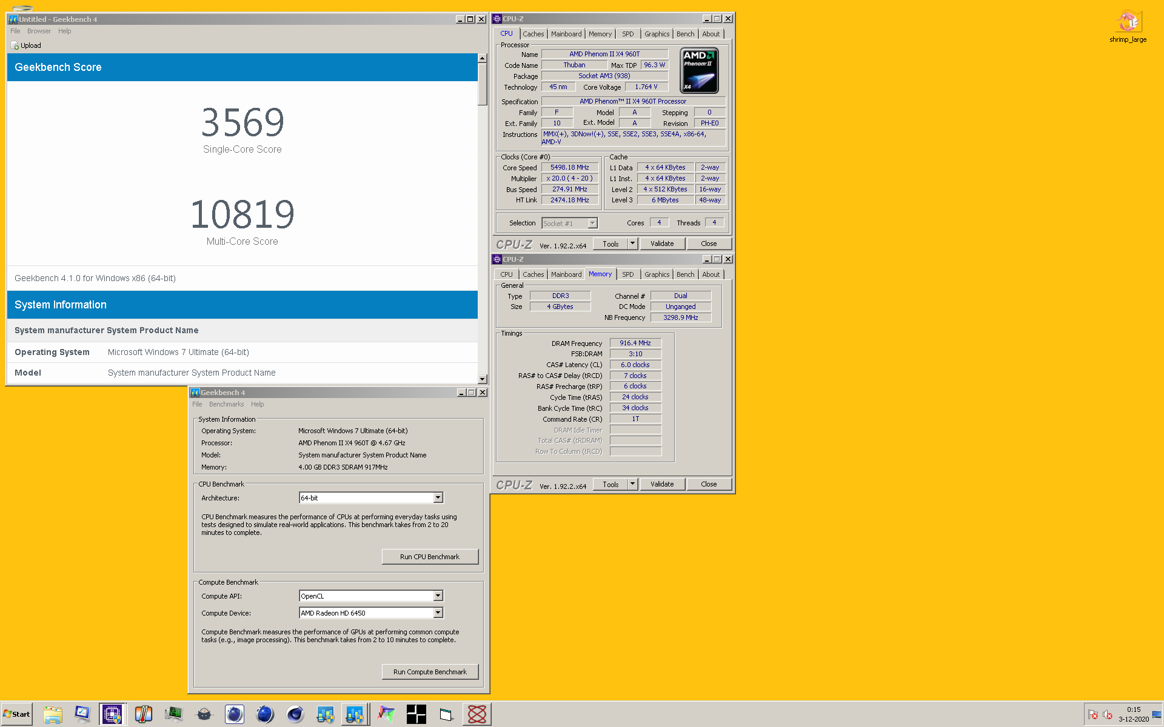This screenshot has width=1164, height=727.
Task: Click the Geekbench results scrollbar thumb
Action: [x=483, y=84]
